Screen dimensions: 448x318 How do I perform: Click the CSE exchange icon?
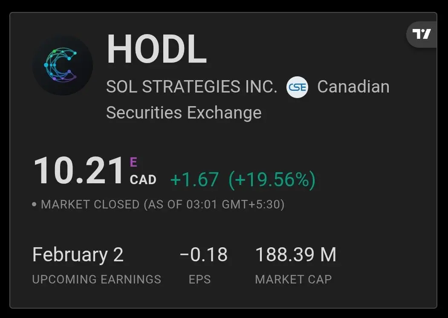pyautogui.click(x=297, y=87)
